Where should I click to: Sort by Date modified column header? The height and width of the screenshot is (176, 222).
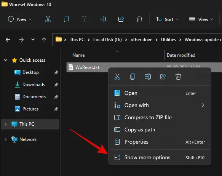point(181,55)
